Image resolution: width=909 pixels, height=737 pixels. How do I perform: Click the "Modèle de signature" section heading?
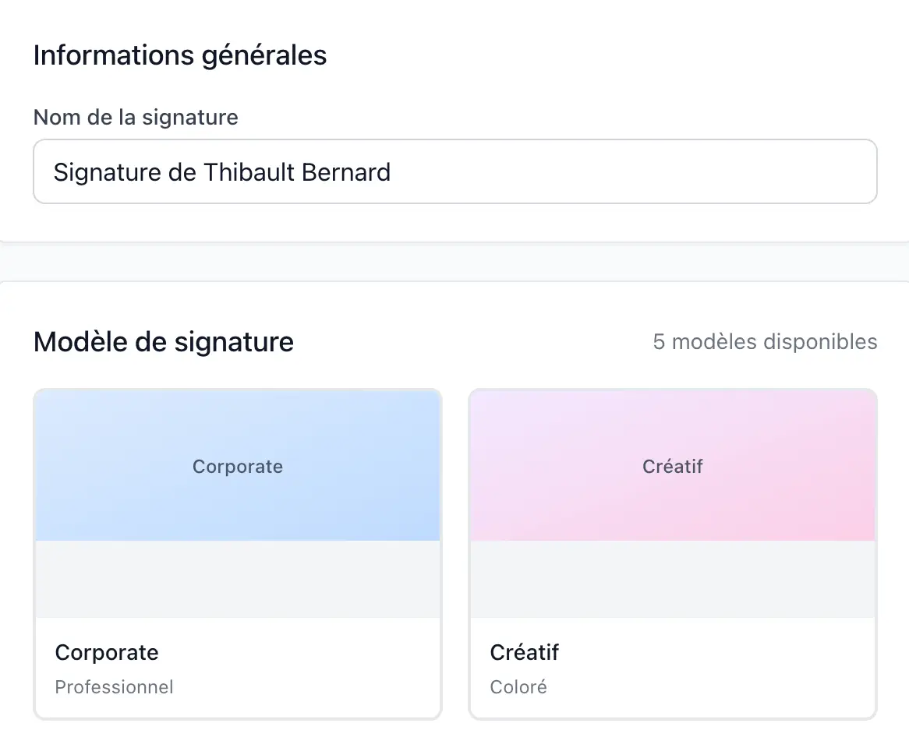[x=164, y=342]
